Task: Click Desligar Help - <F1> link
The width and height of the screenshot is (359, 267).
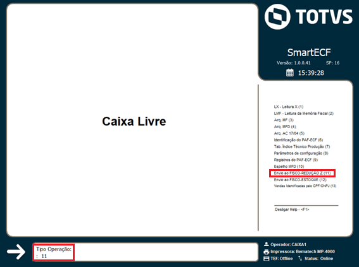Action: 292,210
